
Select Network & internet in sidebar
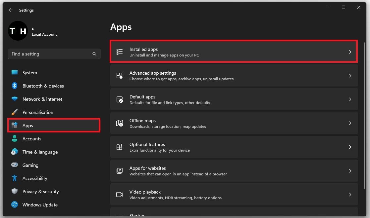coord(42,99)
